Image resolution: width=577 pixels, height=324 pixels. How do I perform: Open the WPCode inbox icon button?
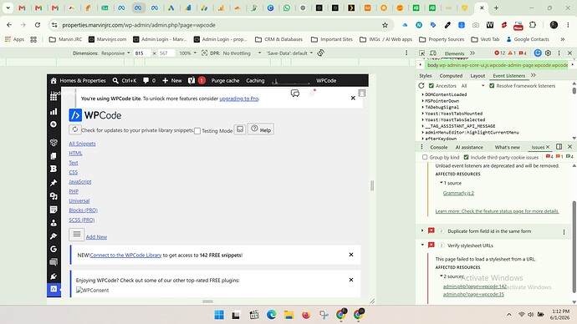[240, 129]
